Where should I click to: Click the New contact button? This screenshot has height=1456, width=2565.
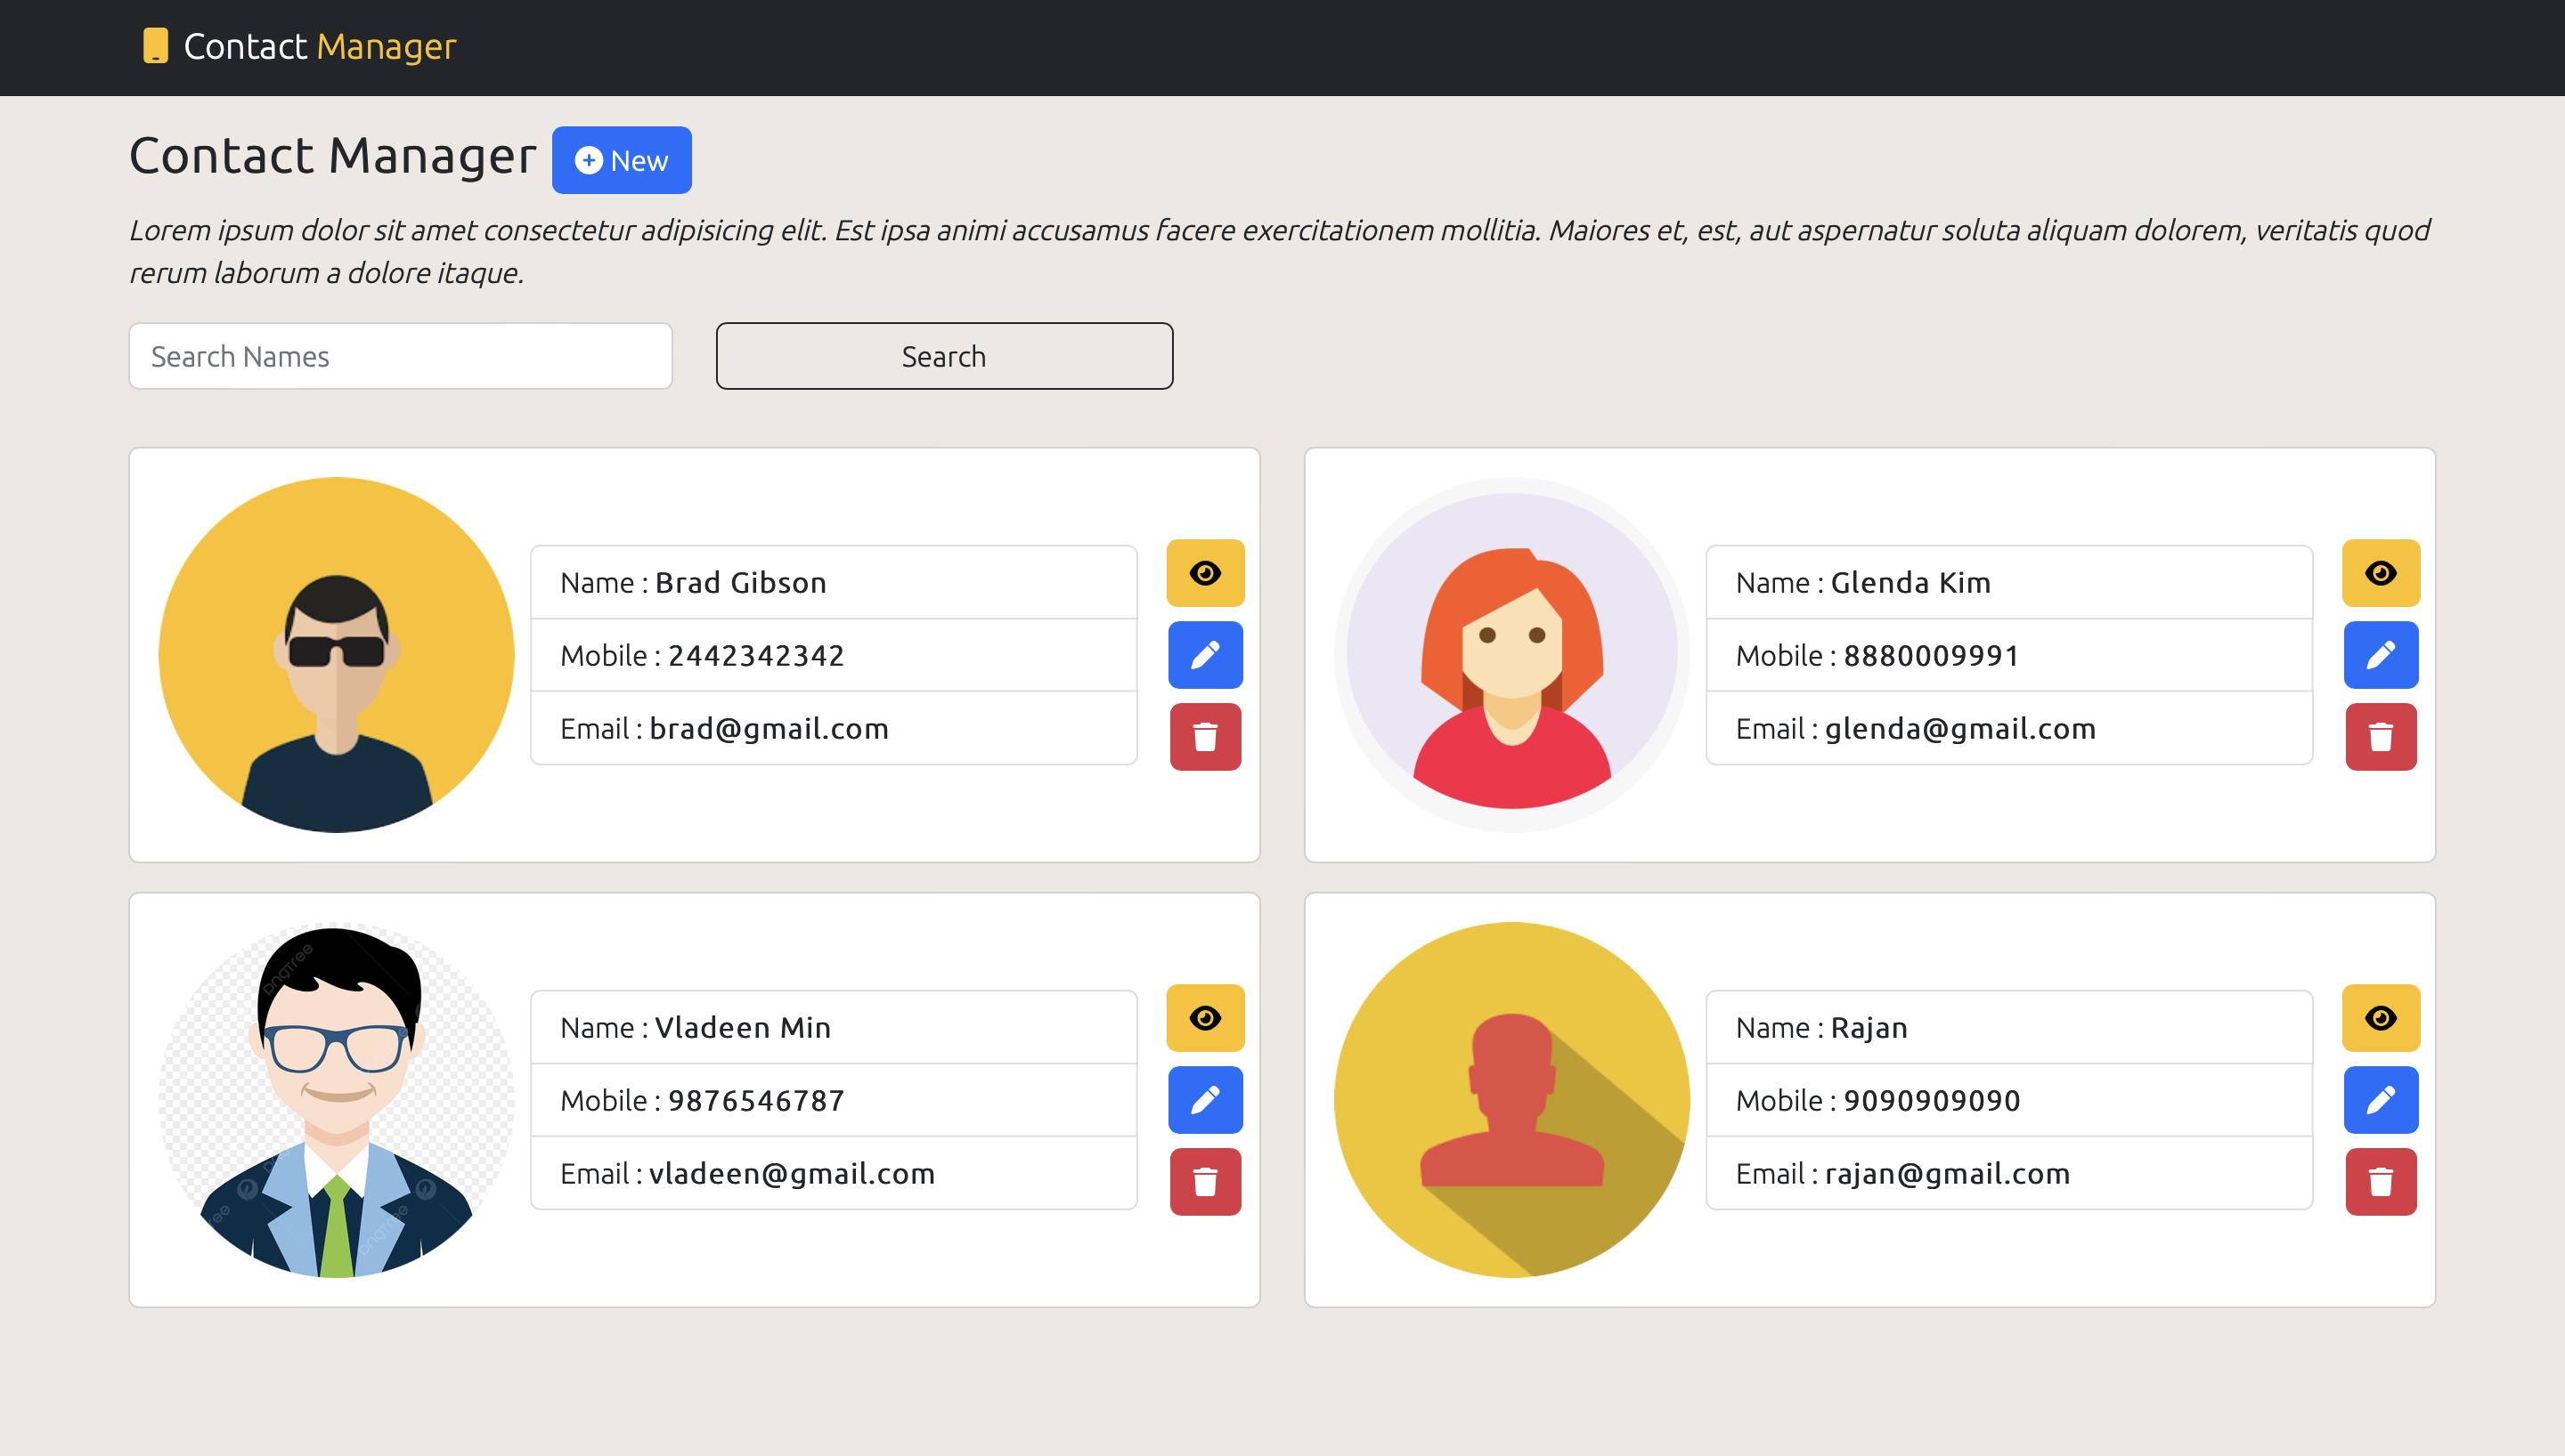pyautogui.click(x=622, y=160)
